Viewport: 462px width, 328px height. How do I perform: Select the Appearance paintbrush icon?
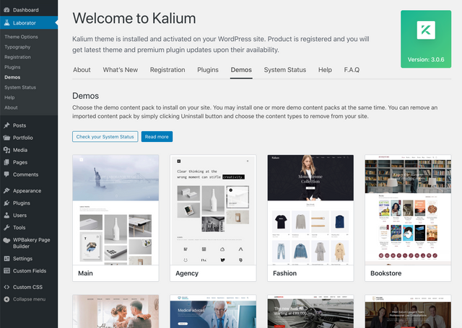click(6, 190)
